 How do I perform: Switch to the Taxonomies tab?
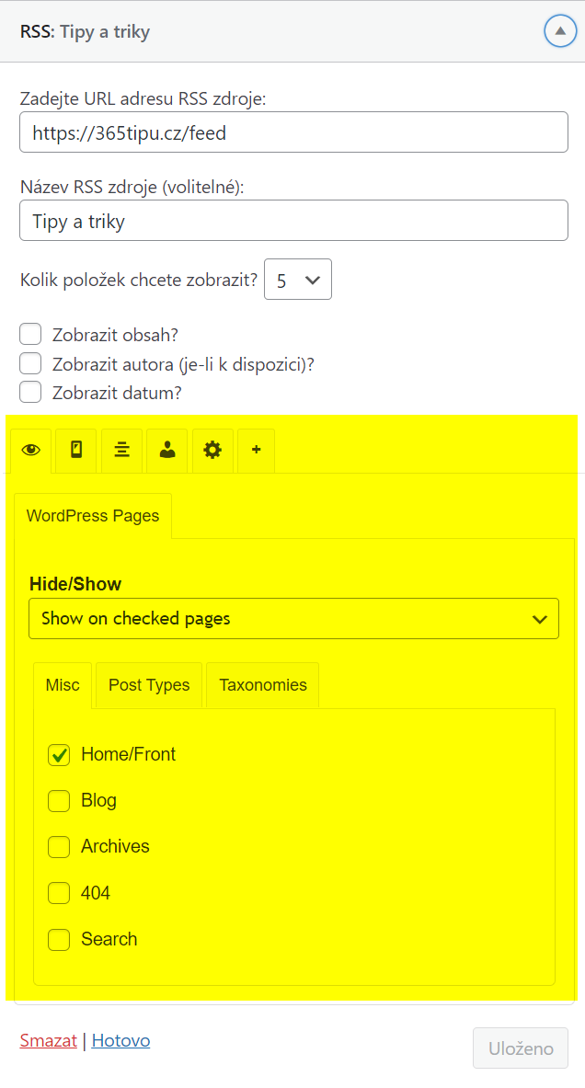coord(263,685)
